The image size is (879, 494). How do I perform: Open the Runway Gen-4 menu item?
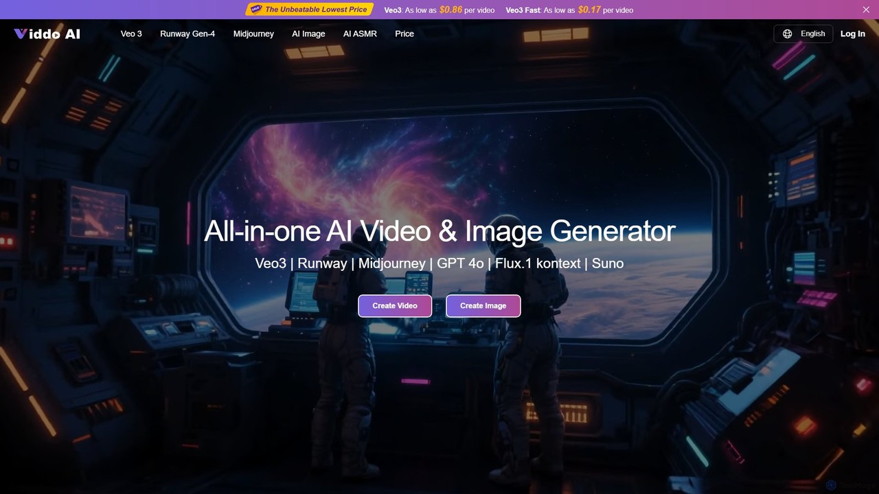click(x=187, y=34)
